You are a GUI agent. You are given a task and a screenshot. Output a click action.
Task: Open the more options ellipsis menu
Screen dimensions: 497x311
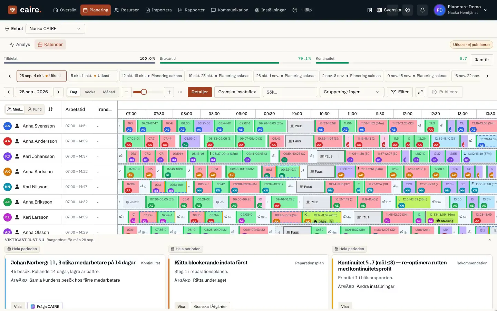point(180,92)
